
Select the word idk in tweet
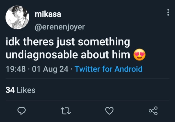[13, 42]
